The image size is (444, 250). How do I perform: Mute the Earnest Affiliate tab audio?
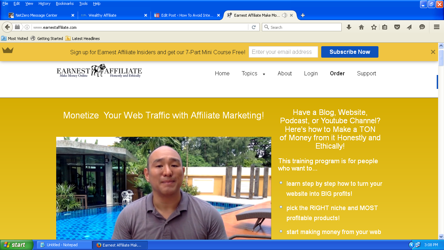(x=284, y=15)
